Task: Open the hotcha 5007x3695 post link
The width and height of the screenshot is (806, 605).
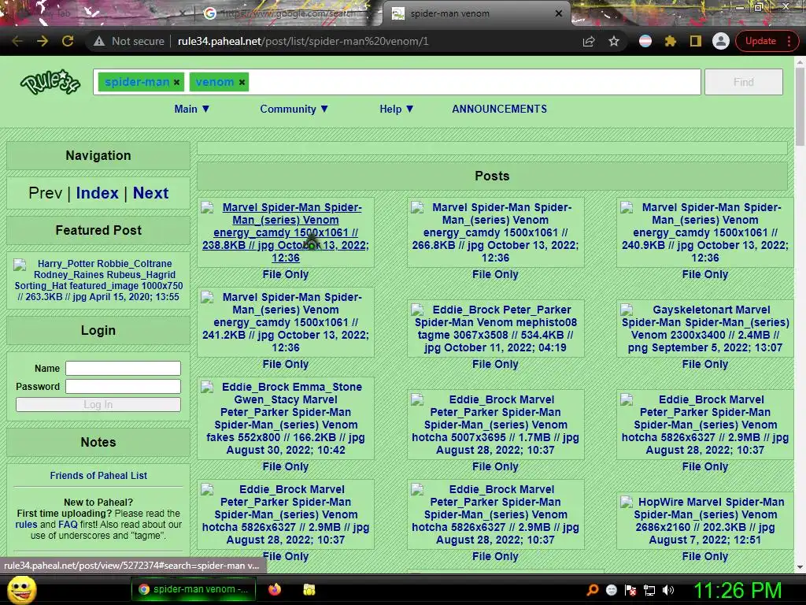Action: [495, 425]
